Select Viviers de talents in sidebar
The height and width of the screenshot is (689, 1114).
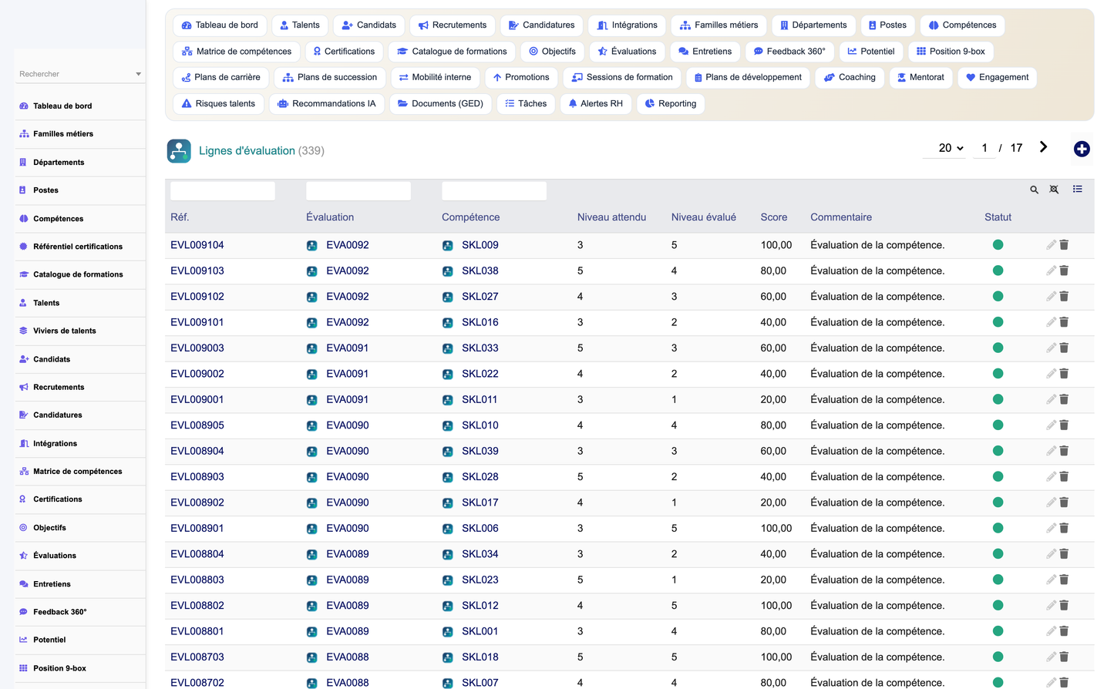(65, 331)
